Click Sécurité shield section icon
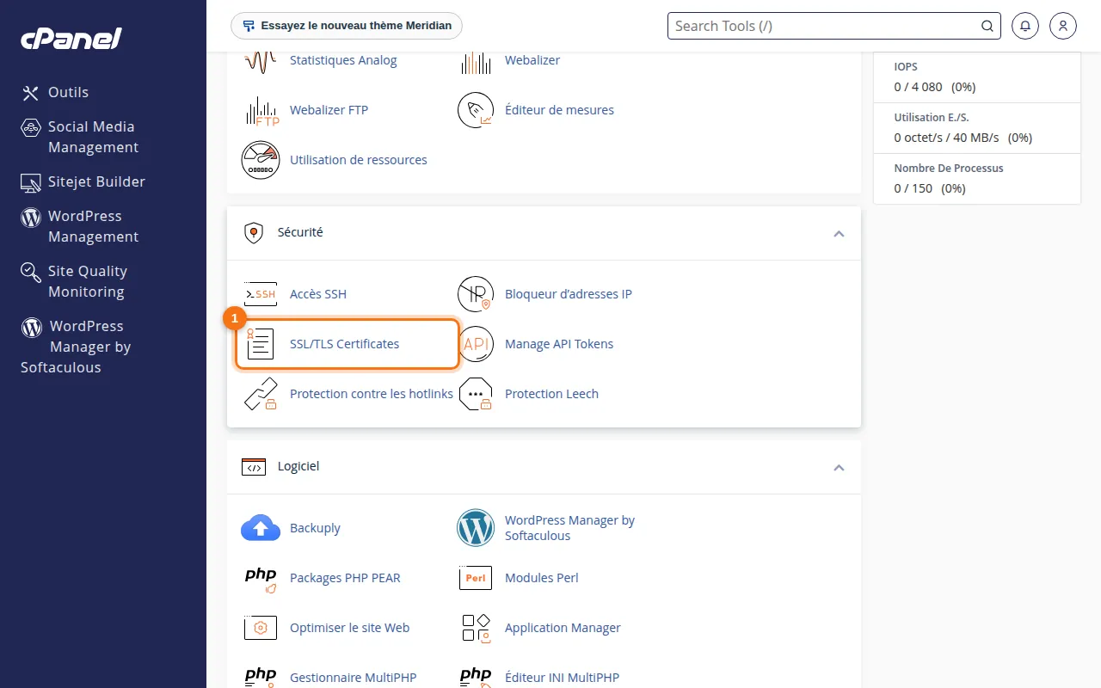The height and width of the screenshot is (688, 1101). coord(253,233)
